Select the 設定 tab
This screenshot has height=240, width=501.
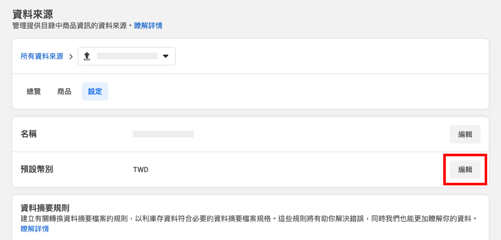pos(95,91)
